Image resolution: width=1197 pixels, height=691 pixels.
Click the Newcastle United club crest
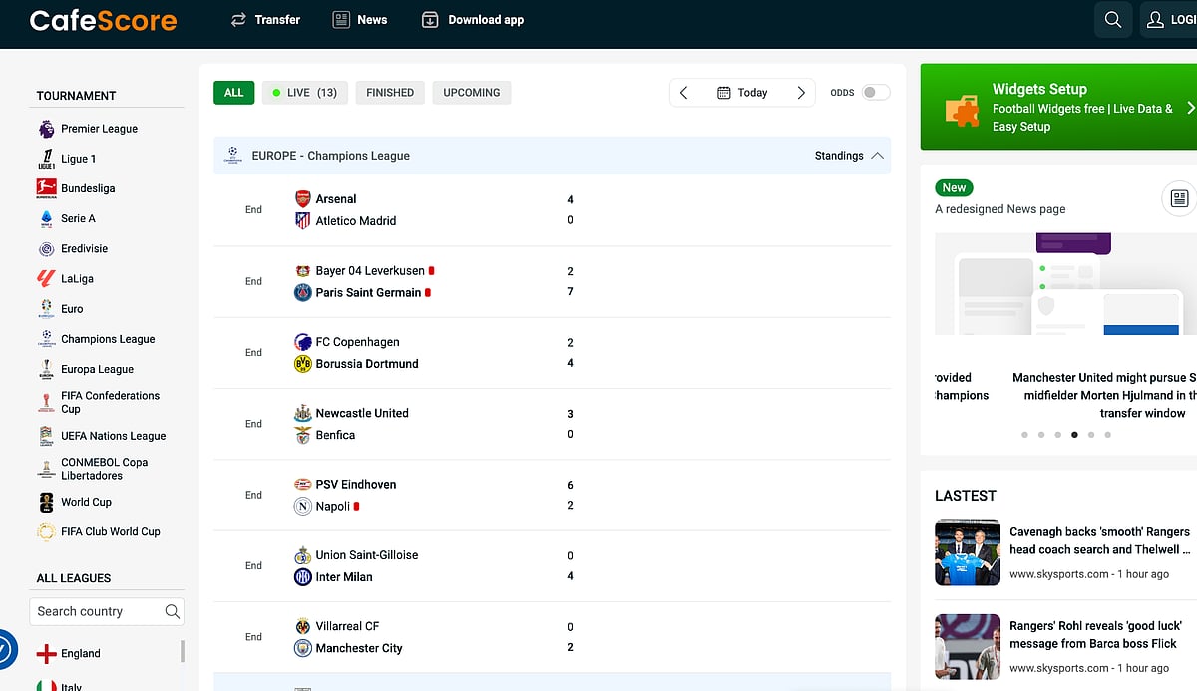click(303, 413)
